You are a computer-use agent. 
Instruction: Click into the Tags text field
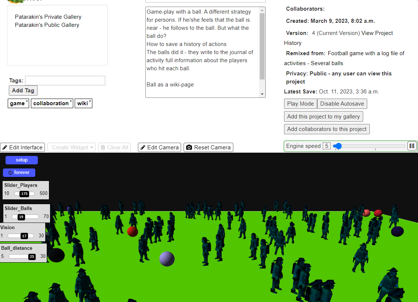pos(65,81)
